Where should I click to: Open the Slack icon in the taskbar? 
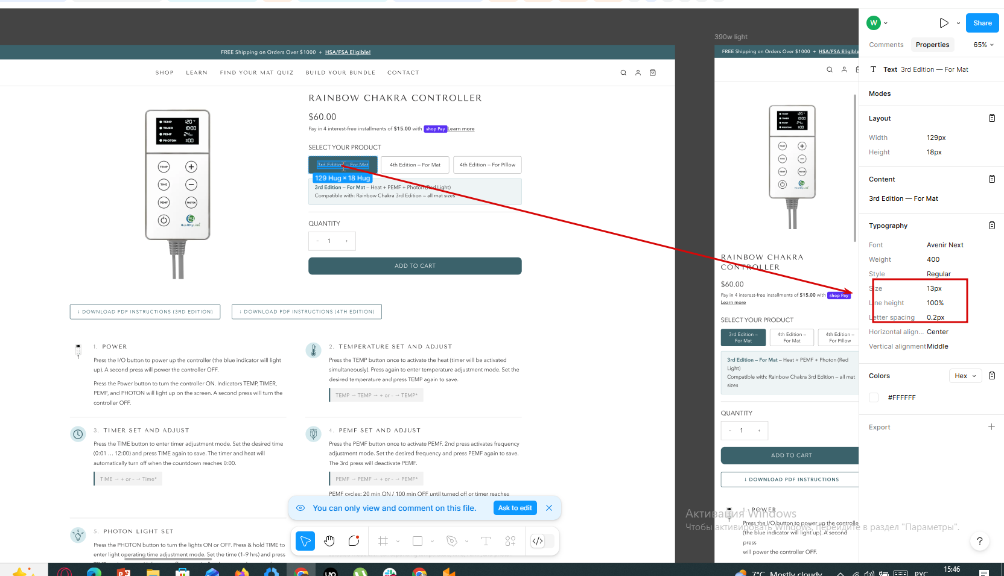tap(390, 572)
